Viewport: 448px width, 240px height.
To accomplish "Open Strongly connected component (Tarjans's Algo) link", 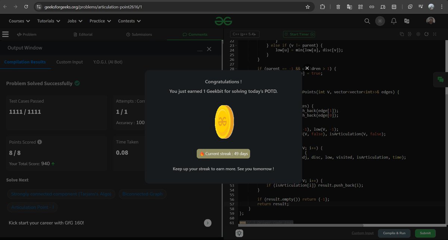I will [x=61, y=194].
